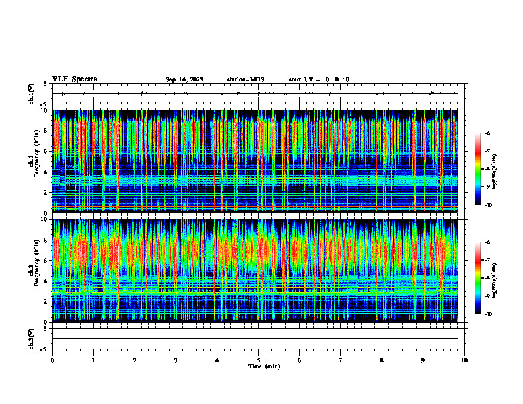
Task: Click time axis tick label "1"
Action: click(93, 360)
